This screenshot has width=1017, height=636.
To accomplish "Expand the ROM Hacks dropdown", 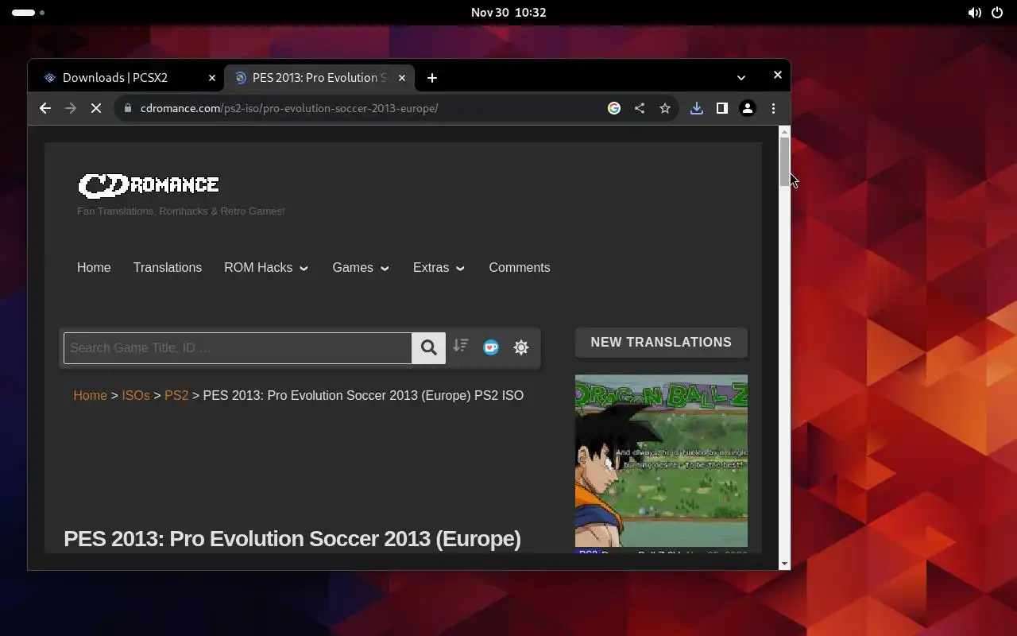I will (x=266, y=267).
